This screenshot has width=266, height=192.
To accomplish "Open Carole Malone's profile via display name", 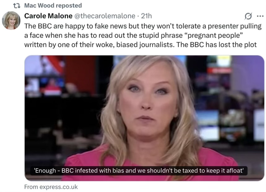I will click(x=48, y=16).
